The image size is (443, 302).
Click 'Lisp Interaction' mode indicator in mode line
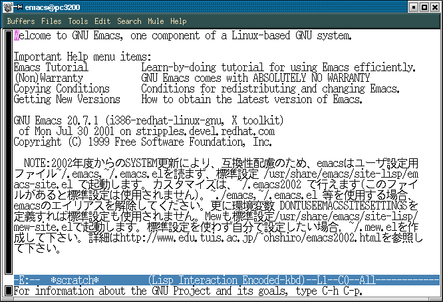(194, 280)
